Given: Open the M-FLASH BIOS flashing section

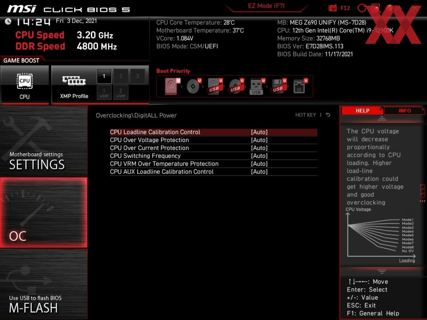Looking at the screenshot, I should click(x=44, y=284).
